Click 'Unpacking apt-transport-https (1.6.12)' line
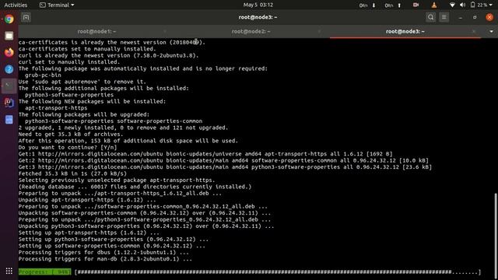Image resolution: width=498 pixels, height=280 pixels. pos(87,200)
